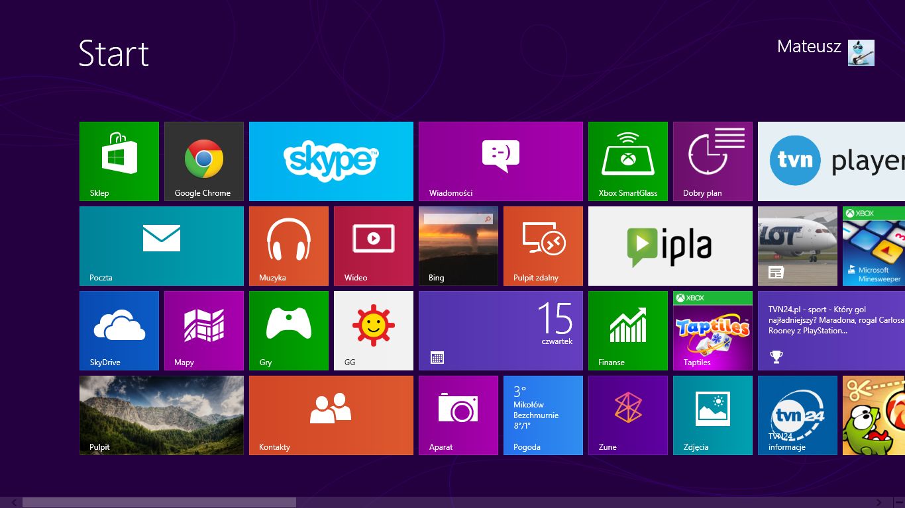Launch the GG sun tile

pyautogui.click(x=374, y=331)
